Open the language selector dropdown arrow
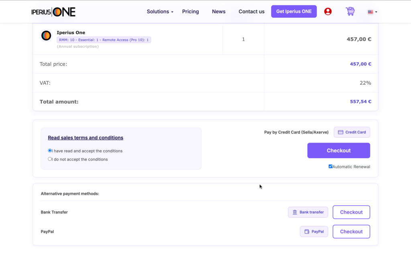 (376, 12)
